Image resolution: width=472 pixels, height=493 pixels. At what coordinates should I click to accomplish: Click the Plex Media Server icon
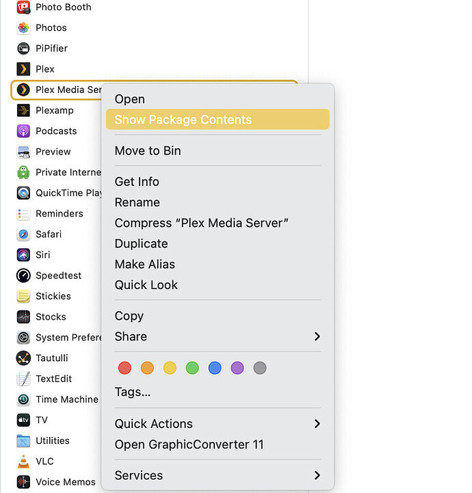click(23, 90)
